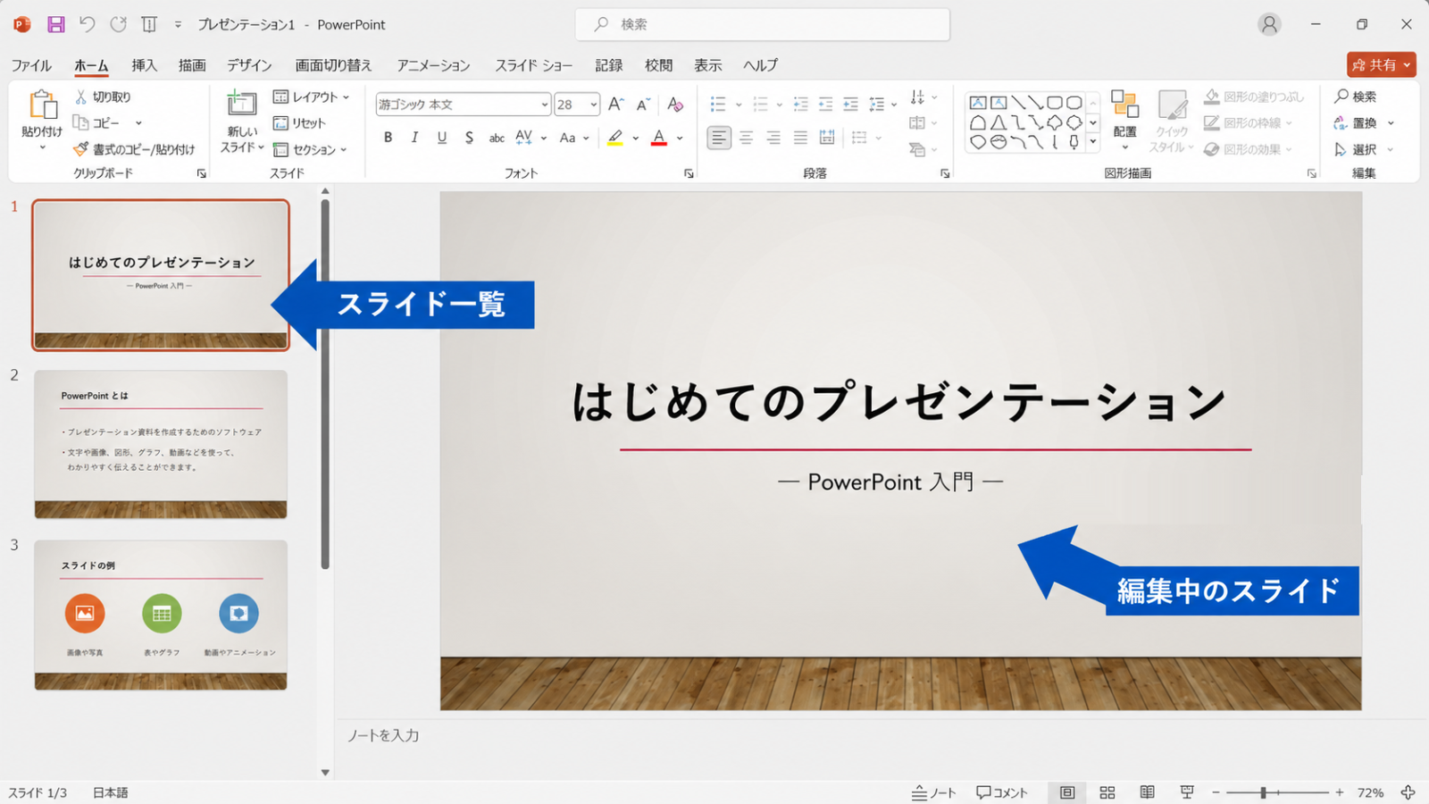
Task: Increase font size with large A icon
Action: 615,105
